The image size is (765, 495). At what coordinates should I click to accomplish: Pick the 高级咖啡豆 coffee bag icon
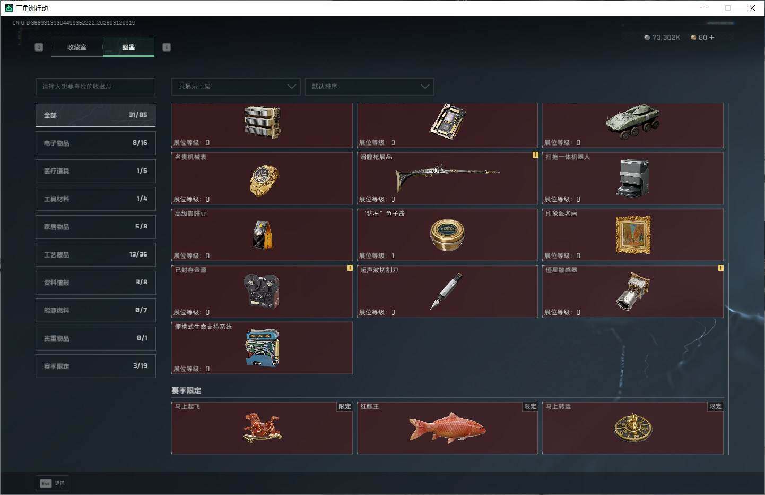[x=263, y=235]
